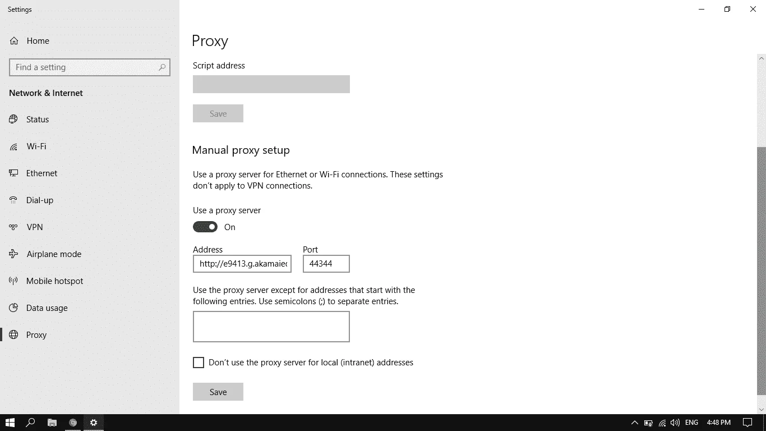The height and width of the screenshot is (431, 766).
Task: Click the greyed Save button under Script address
Action: click(x=218, y=113)
